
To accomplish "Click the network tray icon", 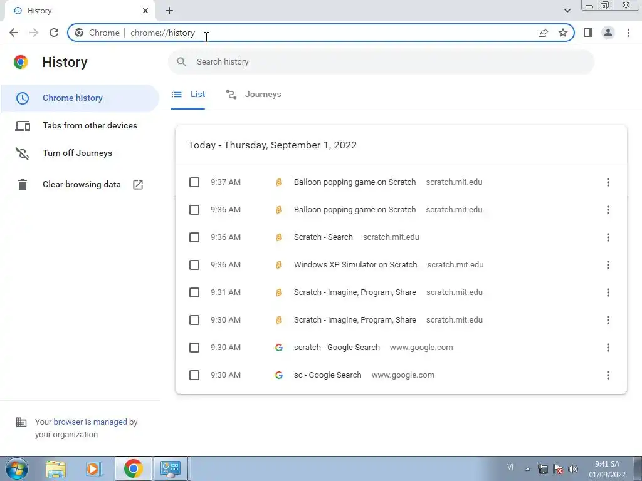I will [x=543, y=469].
